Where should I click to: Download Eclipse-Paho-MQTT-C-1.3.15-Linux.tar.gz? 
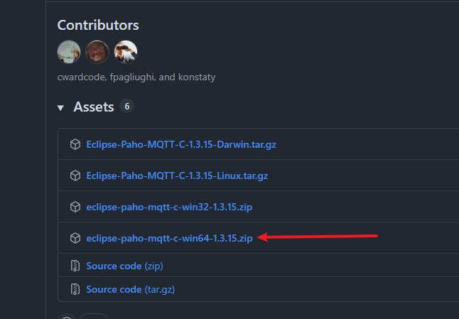[x=177, y=176]
